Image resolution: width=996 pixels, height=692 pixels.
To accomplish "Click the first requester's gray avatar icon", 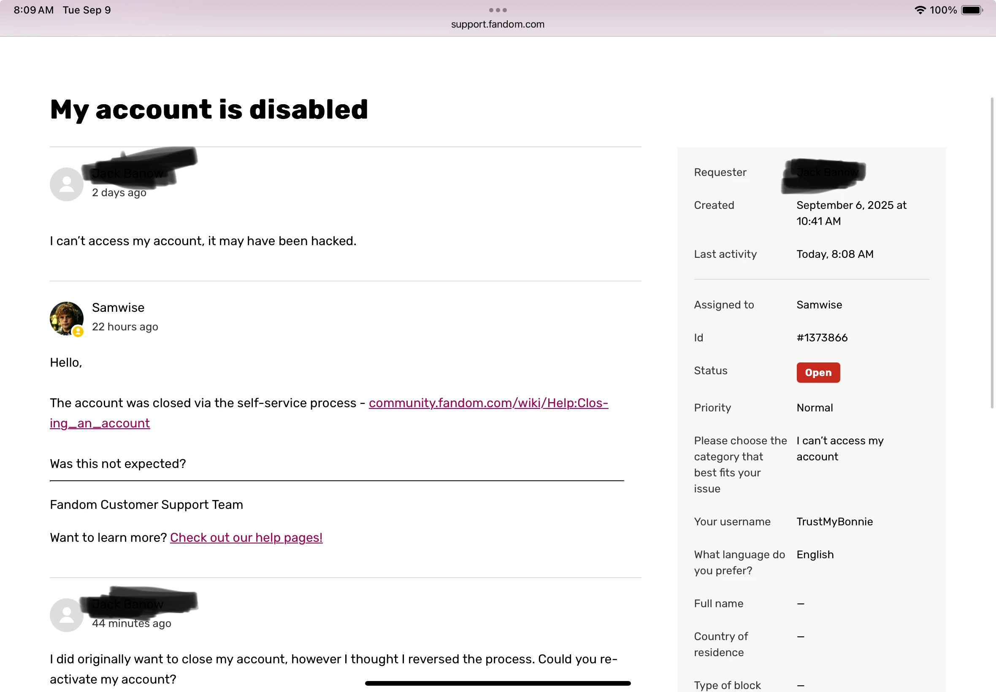I will [66, 184].
